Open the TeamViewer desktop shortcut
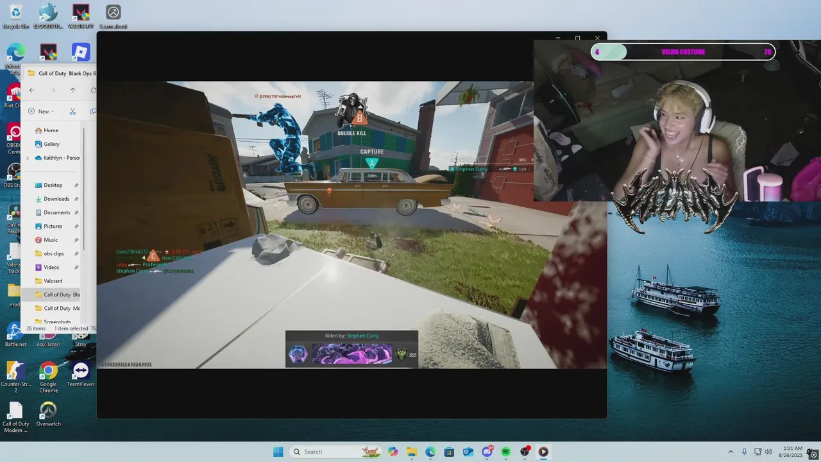This screenshot has height=462, width=821. click(81, 375)
